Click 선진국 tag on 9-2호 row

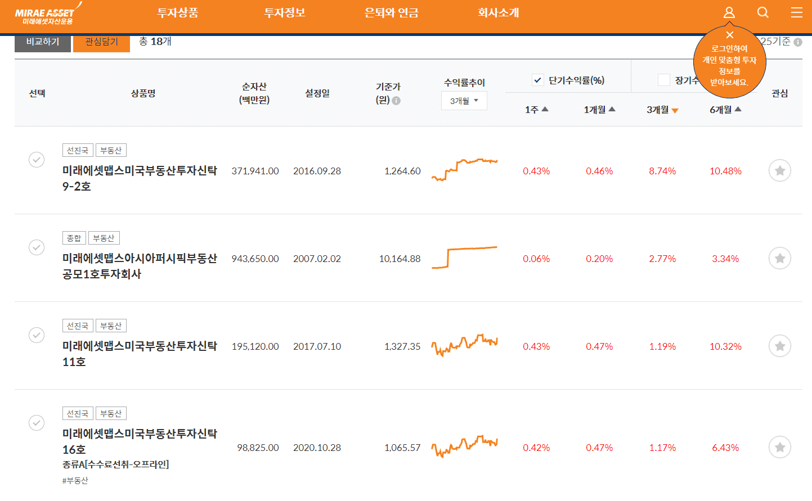point(78,150)
